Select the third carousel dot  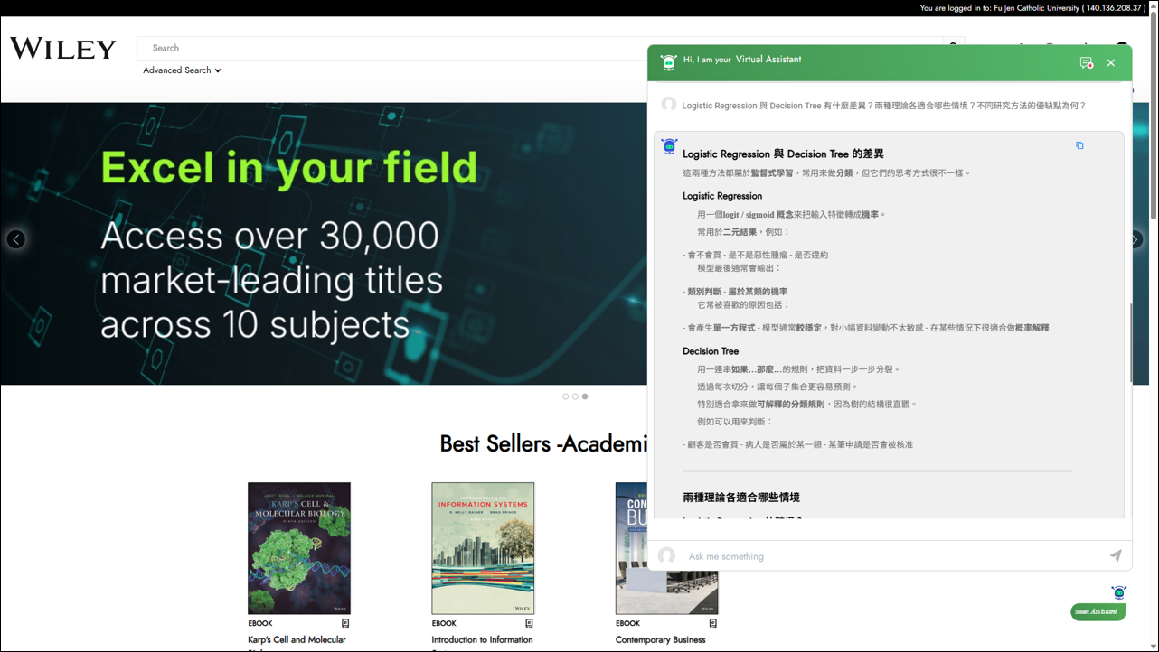585,396
